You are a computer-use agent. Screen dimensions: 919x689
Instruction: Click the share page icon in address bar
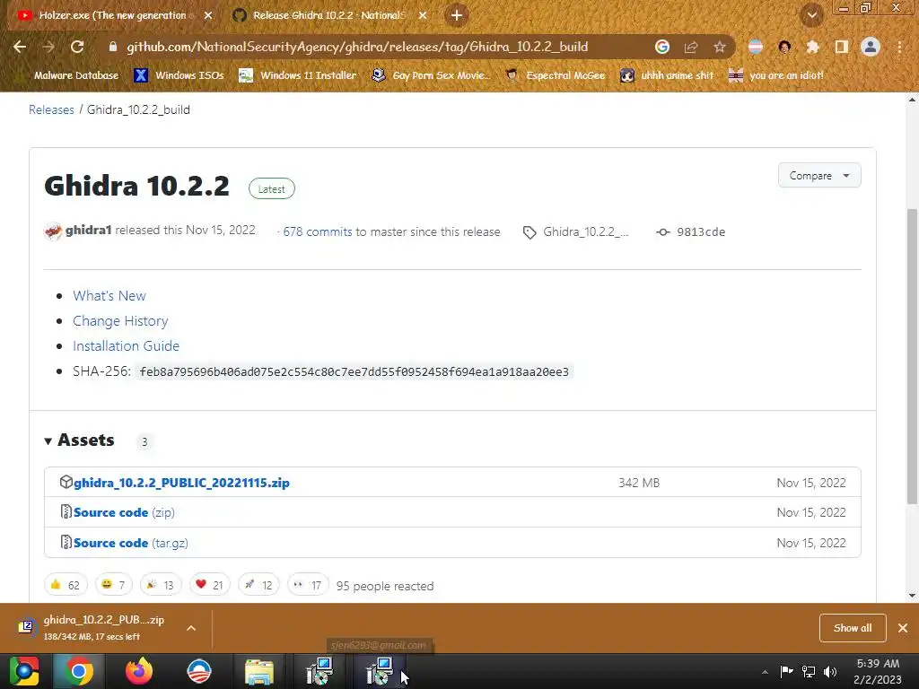(691, 47)
